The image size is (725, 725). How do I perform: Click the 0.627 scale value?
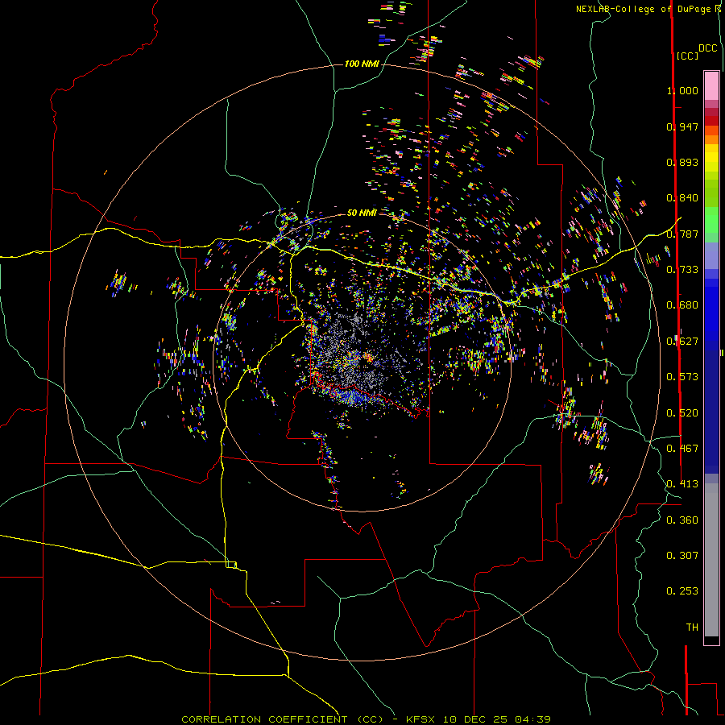pyautogui.click(x=682, y=342)
